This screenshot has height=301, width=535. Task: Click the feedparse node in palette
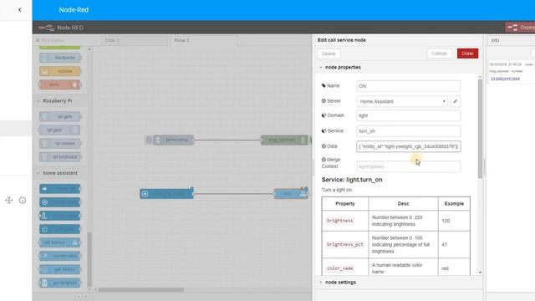59,58
